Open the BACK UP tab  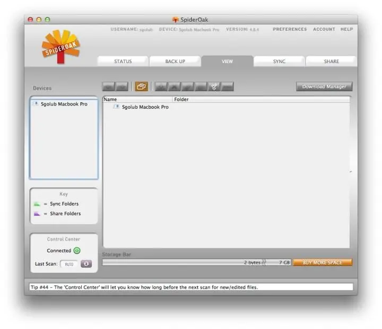(175, 61)
